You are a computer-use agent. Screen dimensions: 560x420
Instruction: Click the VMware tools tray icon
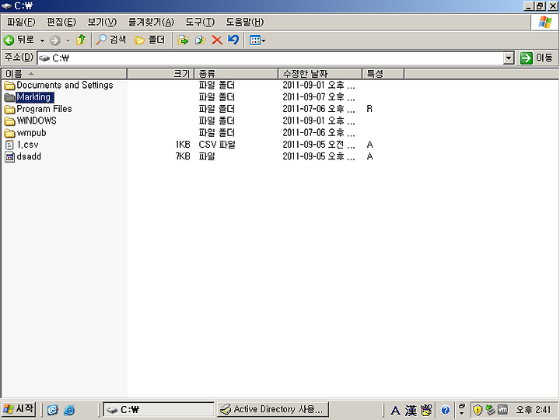[503, 410]
